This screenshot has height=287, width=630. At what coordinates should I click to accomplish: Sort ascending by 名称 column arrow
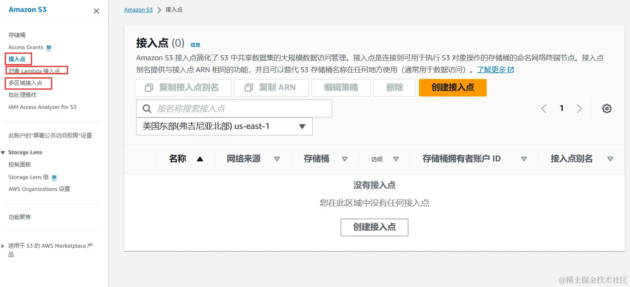[199, 159]
